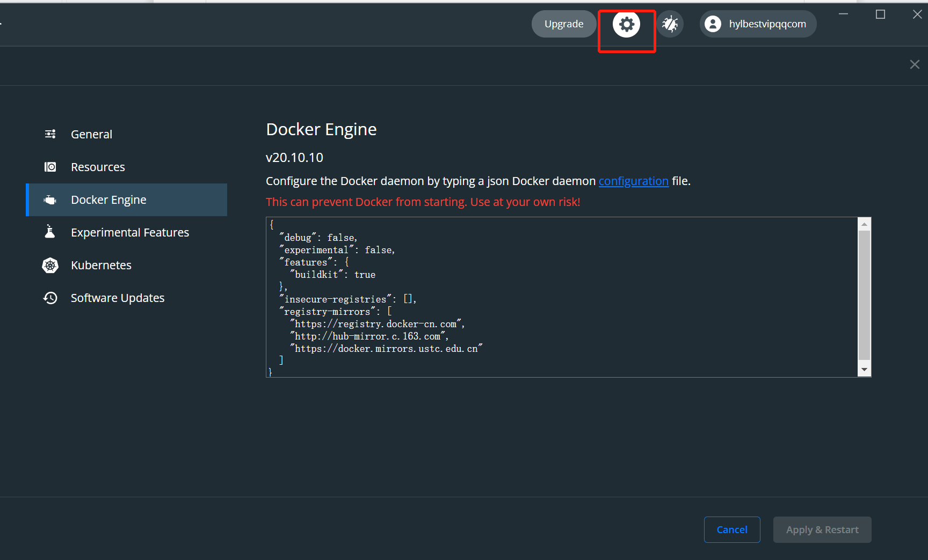
Task: Click the "debug": false line
Action: (318, 238)
